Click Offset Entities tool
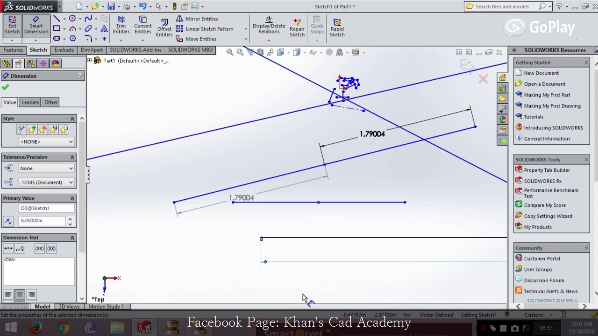 click(164, 28)
